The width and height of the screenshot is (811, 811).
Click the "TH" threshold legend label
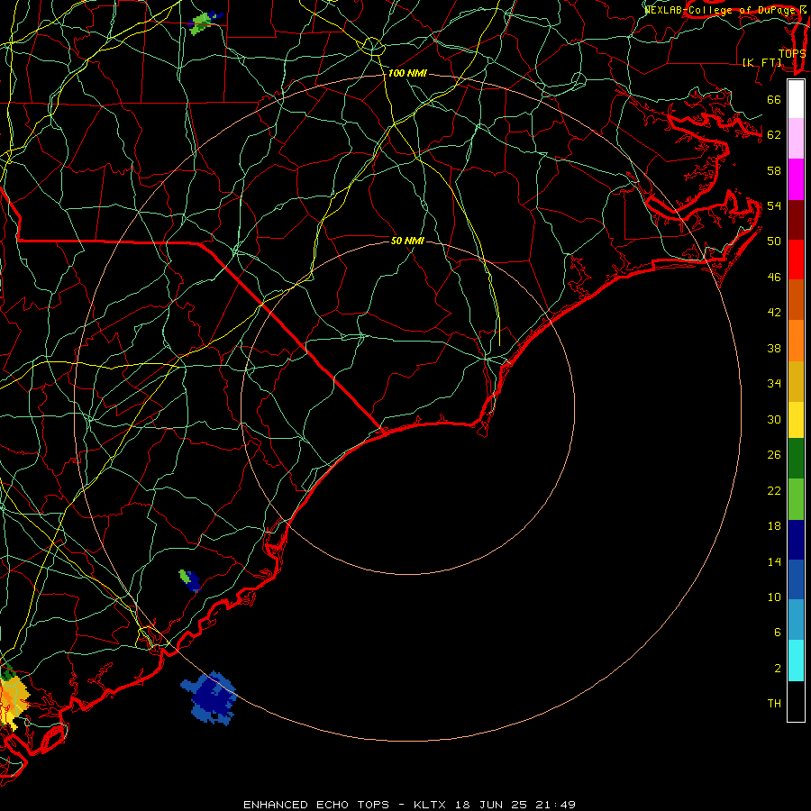pyautogui.click(x=774, y=704)
